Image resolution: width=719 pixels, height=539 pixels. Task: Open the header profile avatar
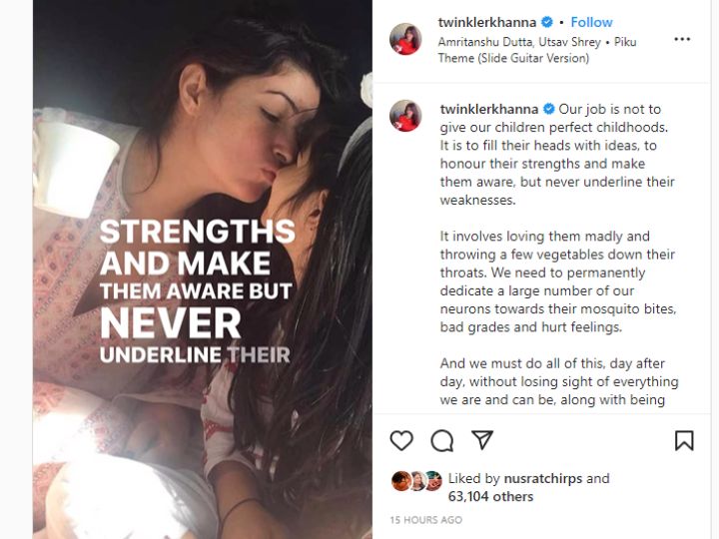405,39
